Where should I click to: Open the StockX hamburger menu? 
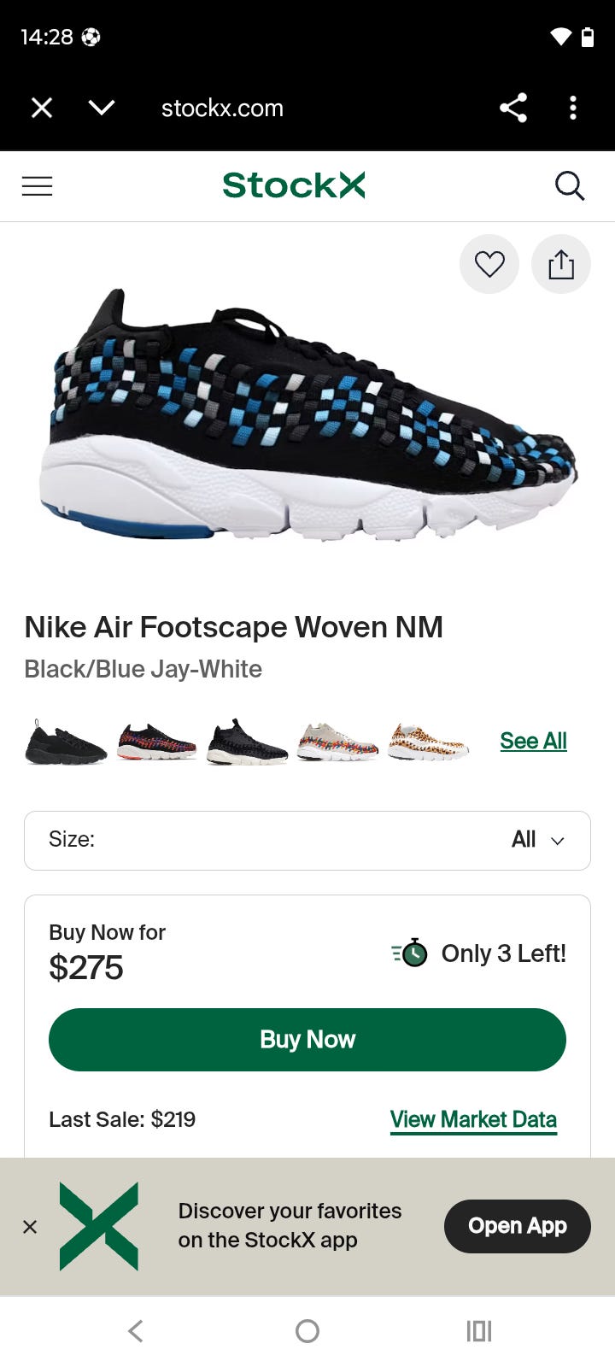point(37,185)
